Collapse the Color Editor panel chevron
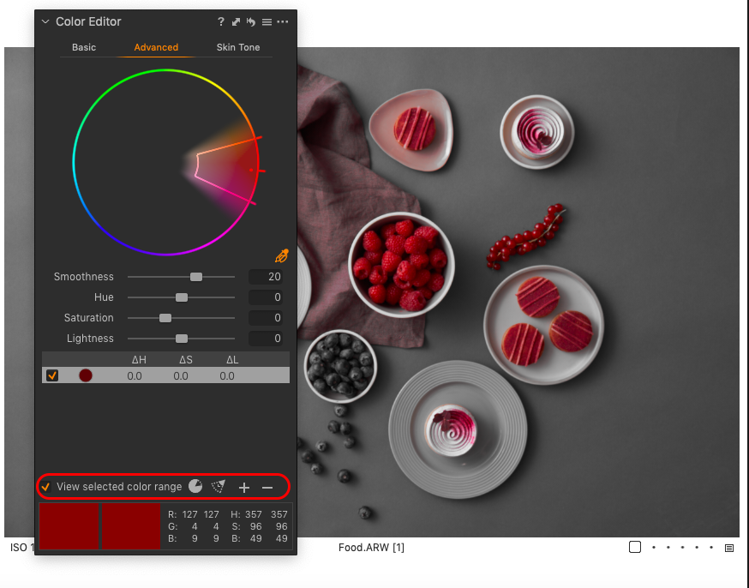This screenshot has width=749, height=588. point(45,21)
